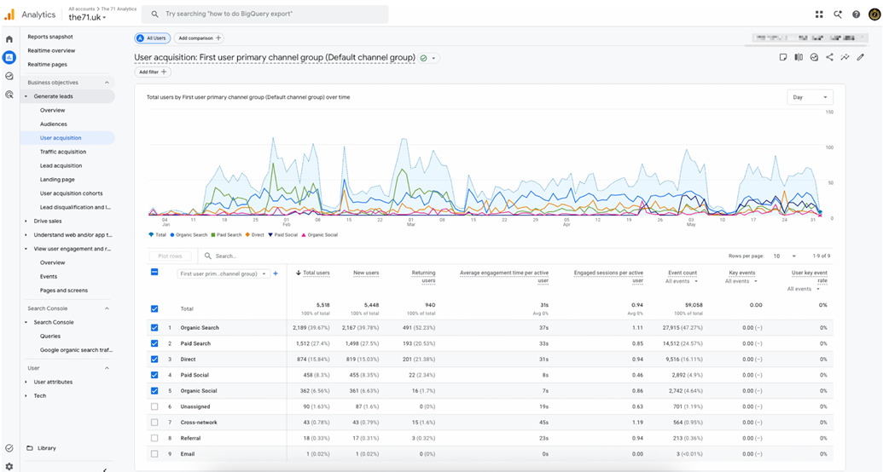The height and width of the screenshot is (472, 883).
Task: Click the header select-all minus checkbox
Action: click(154, 273)
